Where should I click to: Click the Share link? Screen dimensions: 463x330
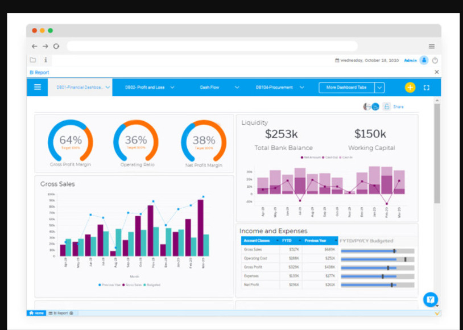coord(398,106)
